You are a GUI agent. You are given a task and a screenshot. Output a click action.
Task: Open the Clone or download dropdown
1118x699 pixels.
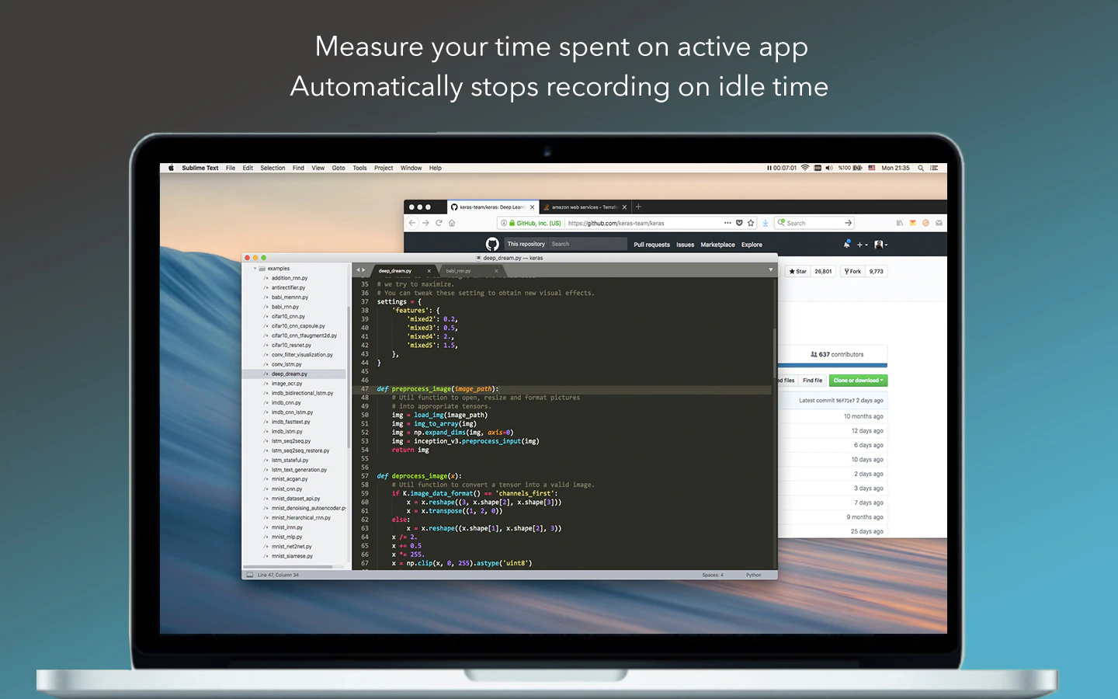point(858,381)
